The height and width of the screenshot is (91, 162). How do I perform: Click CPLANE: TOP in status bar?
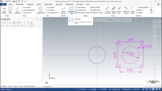(x=116, y=89)
